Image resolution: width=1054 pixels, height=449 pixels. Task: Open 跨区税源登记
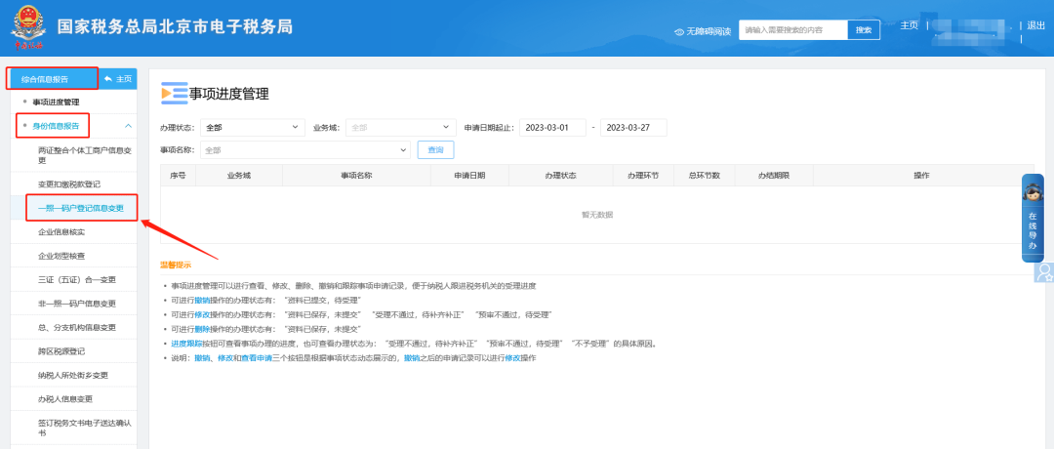[61, 350]
